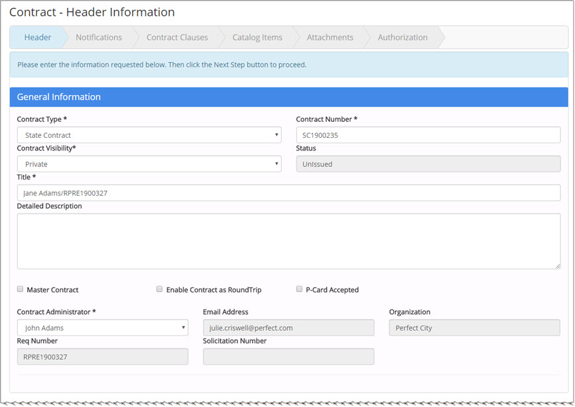Select the General Information header bar

(x=288, y=97)
